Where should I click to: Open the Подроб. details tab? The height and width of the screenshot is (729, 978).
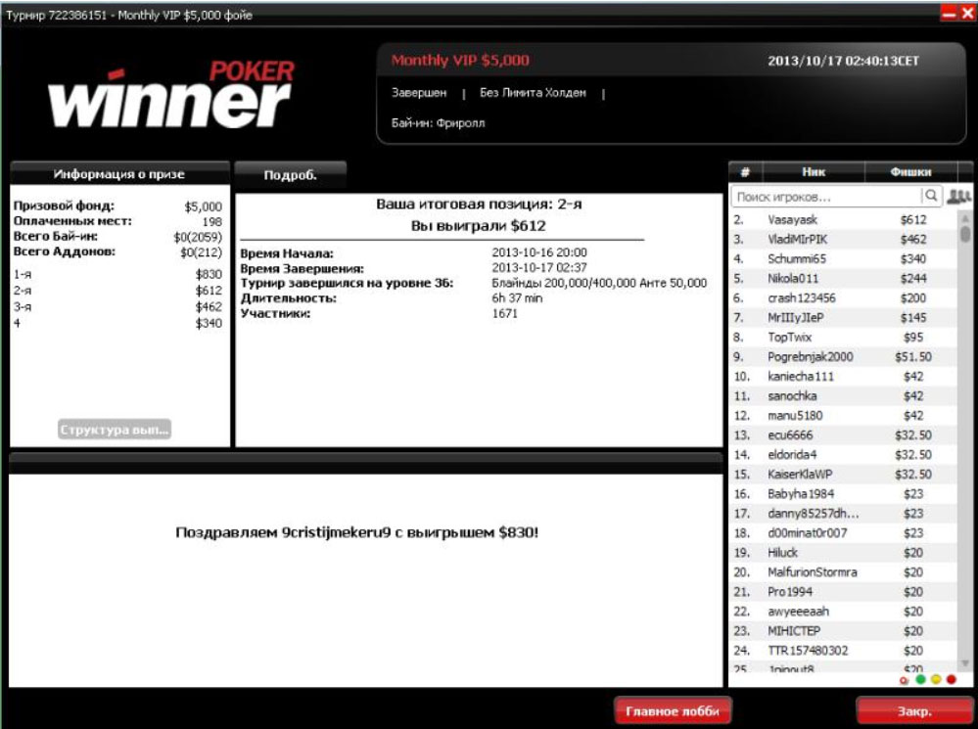pos(290,174)
